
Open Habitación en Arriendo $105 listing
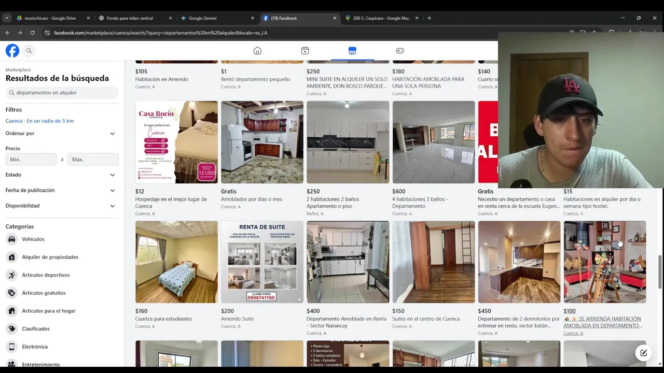(x=162, y=79)
